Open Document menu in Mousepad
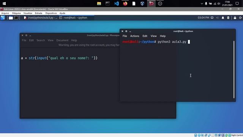The image size is (243, 137). [62, 40]
